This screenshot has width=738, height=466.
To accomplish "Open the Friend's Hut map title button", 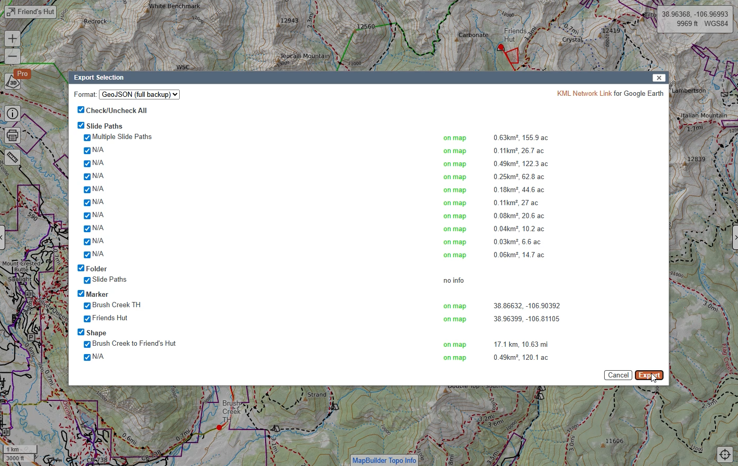I will (30, 11).
